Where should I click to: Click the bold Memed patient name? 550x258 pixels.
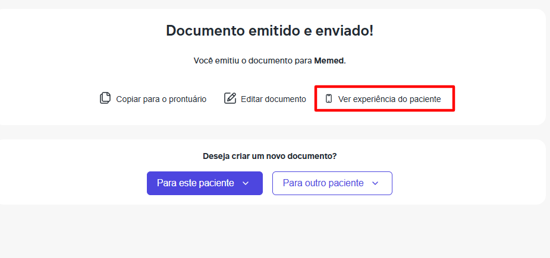[x=329, y=60]
